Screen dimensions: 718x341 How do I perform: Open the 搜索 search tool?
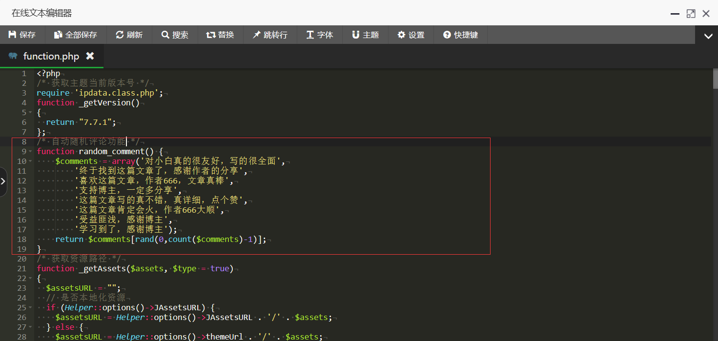174,35
